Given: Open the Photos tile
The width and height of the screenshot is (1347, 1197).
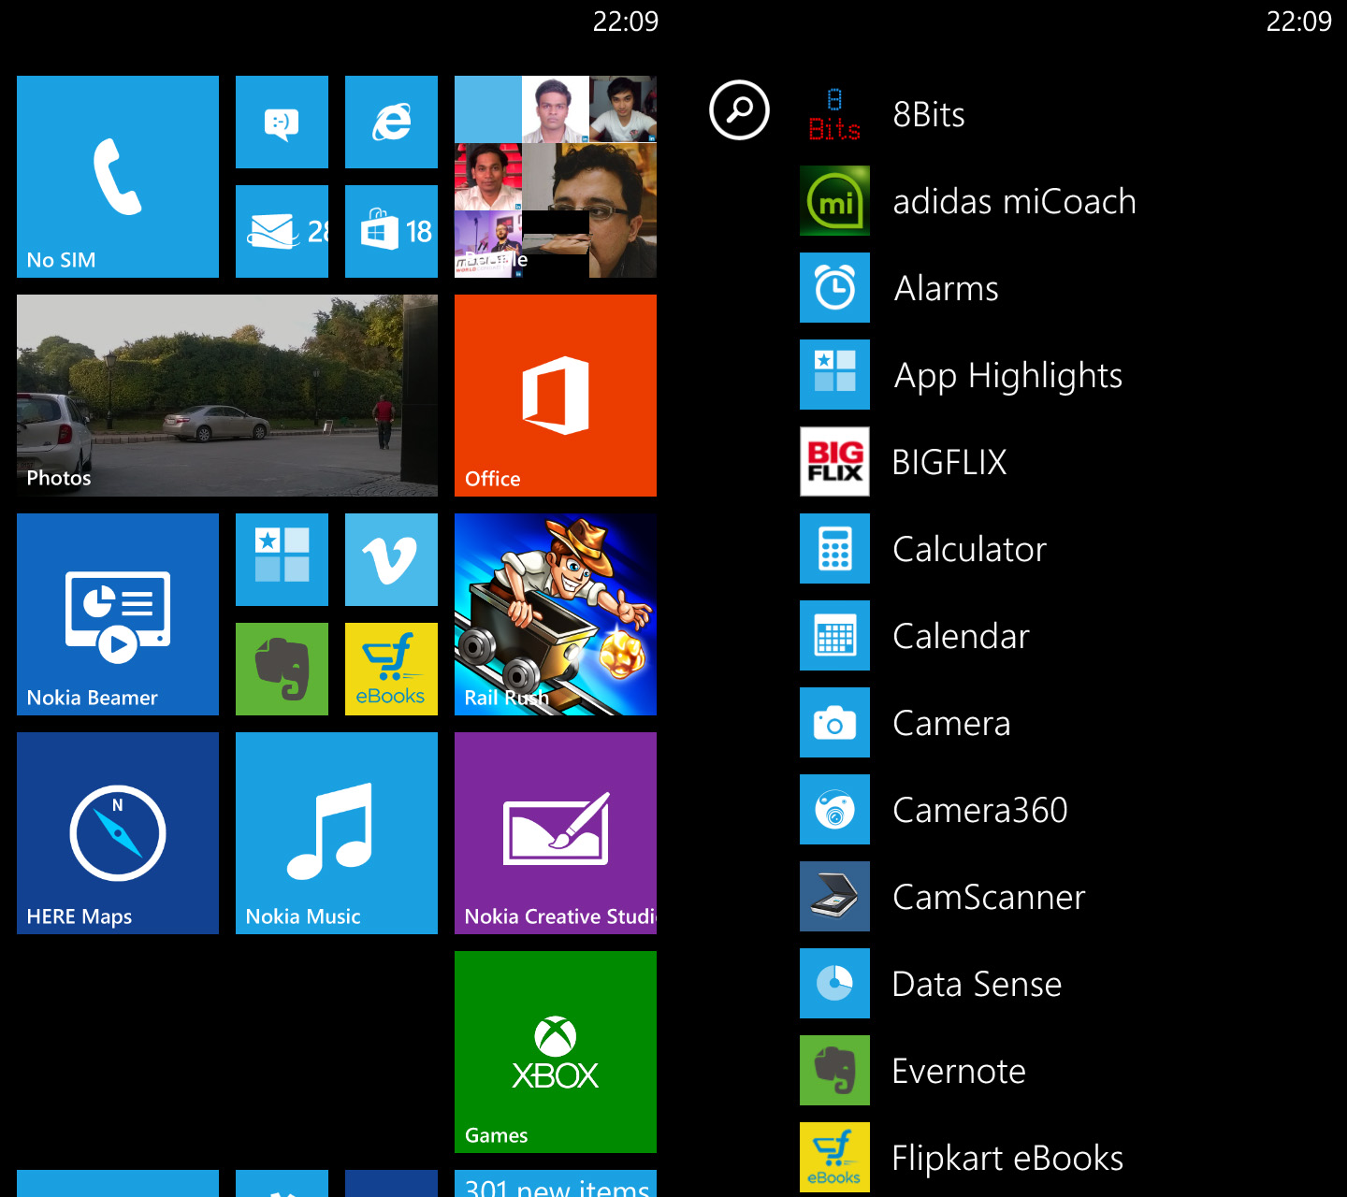Looking at the screenshot, I should point(227,396).
